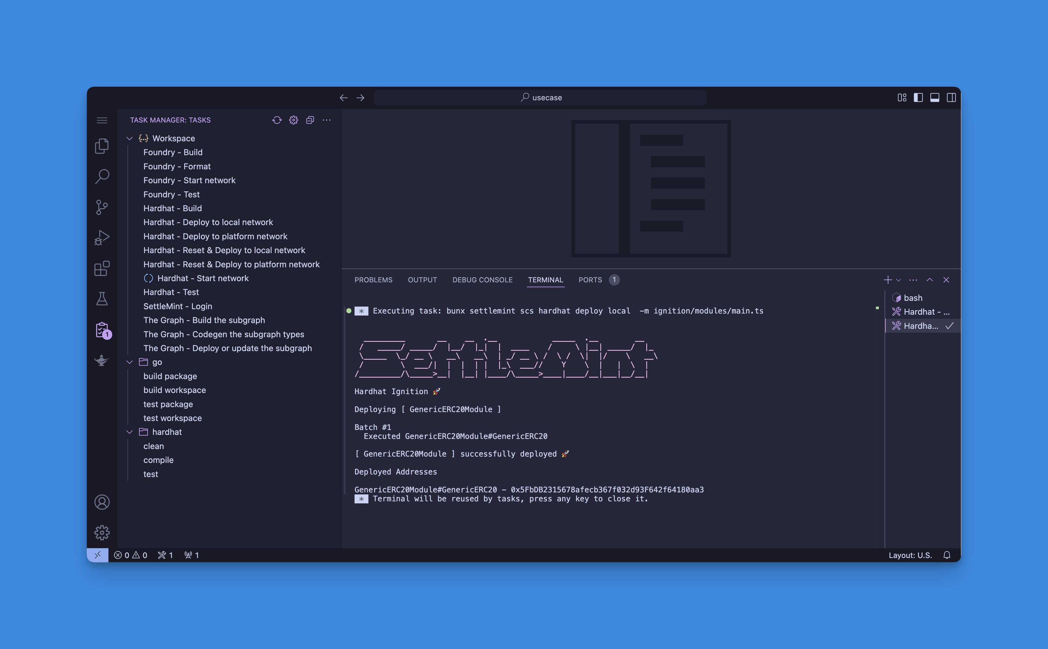Switch to the OUTPUT tab
This screenshot has width=1048, height=649.
(422, 280)
